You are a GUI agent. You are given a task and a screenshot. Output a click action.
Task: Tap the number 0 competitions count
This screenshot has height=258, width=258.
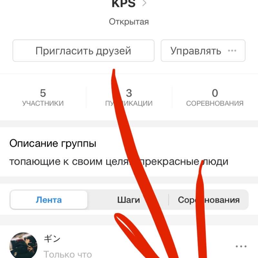click(x=215, y=93)
